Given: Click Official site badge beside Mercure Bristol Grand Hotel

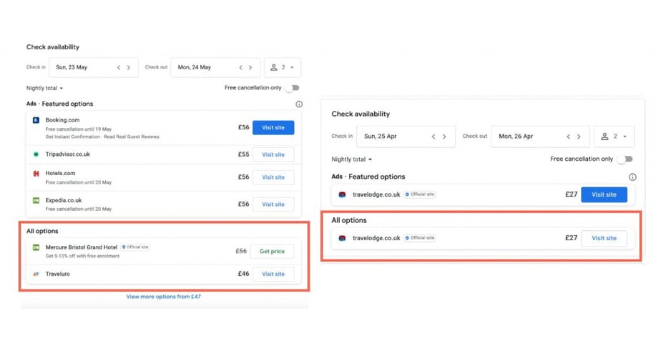Looking at the screenshot, I should tap(135, 247).
